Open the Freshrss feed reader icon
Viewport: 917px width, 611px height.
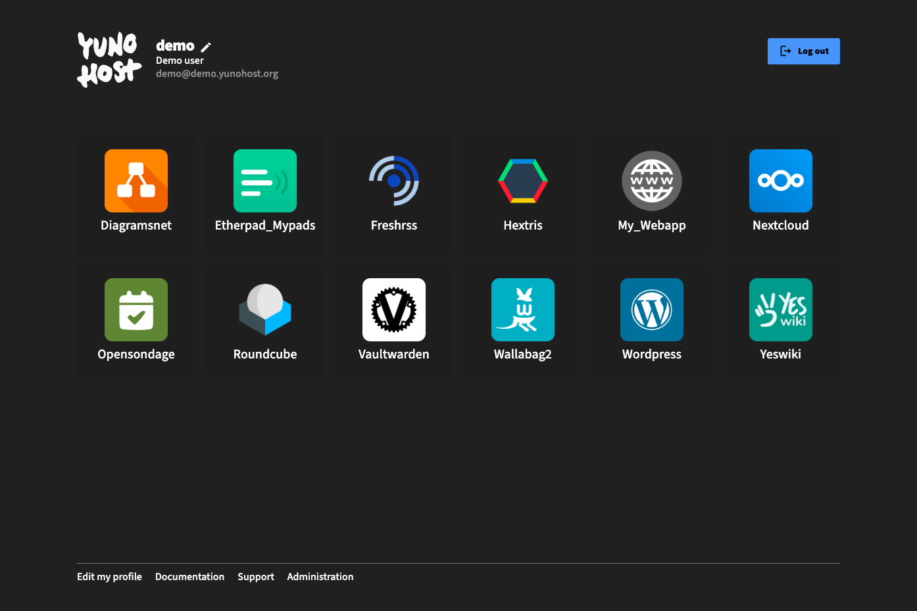[394, 181]
